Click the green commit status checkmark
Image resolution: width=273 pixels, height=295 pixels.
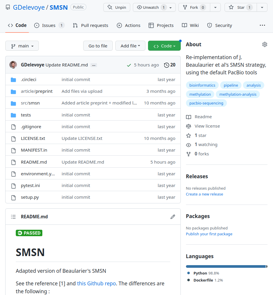[129, 65]
